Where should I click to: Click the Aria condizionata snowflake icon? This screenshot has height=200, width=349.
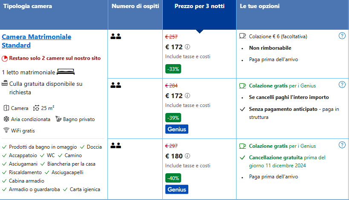pos(6,119)
